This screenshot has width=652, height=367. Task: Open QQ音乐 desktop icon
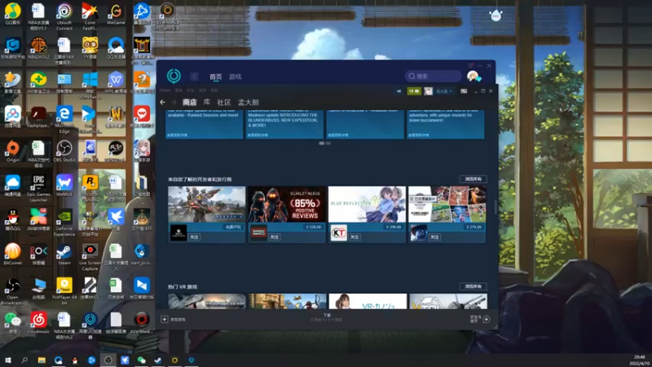[12, 14]
